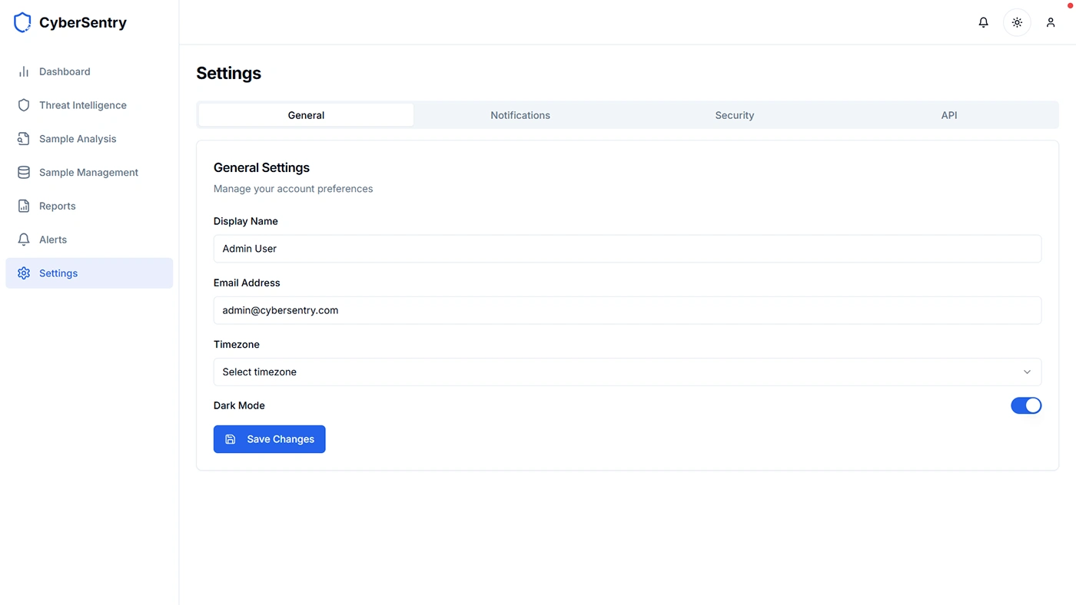Switch to the Notifications tab
1076x605 pixels.
520,115
